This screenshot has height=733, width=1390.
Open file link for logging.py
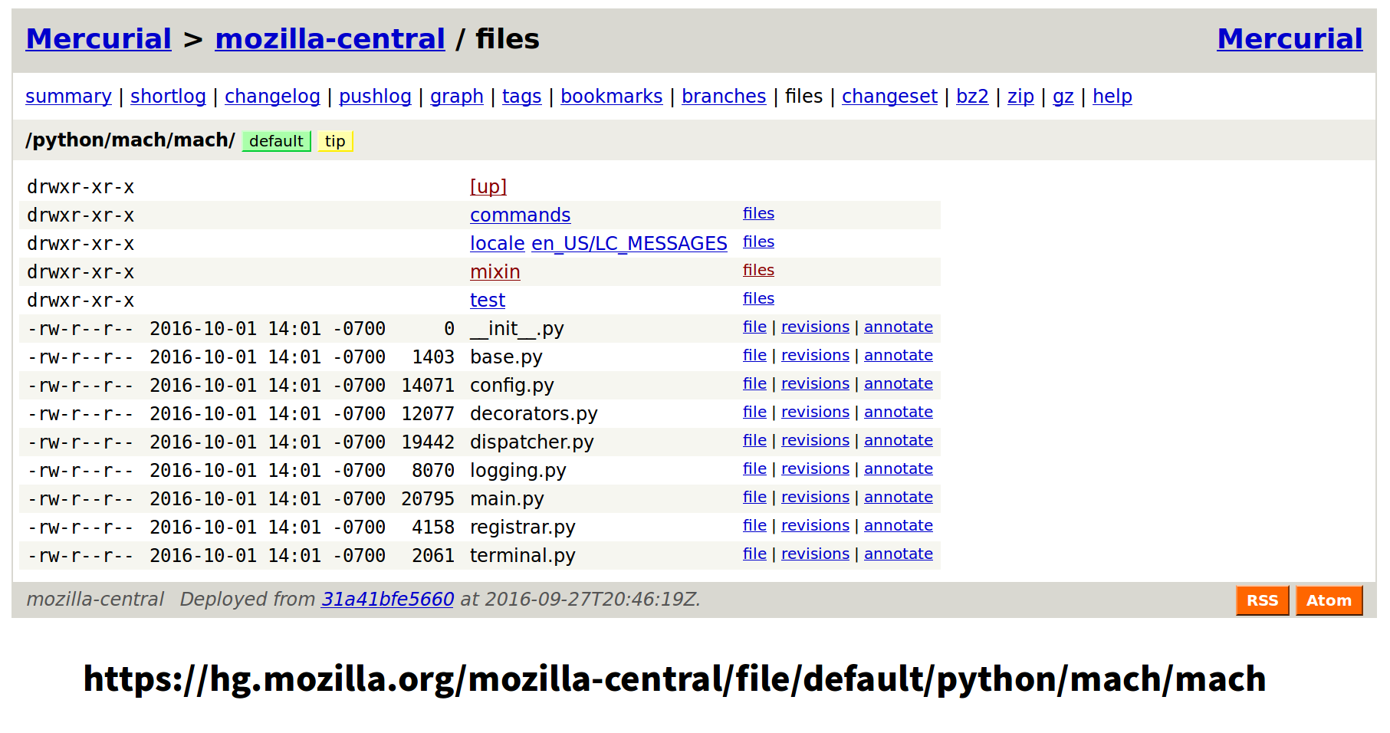coord(754,468)
